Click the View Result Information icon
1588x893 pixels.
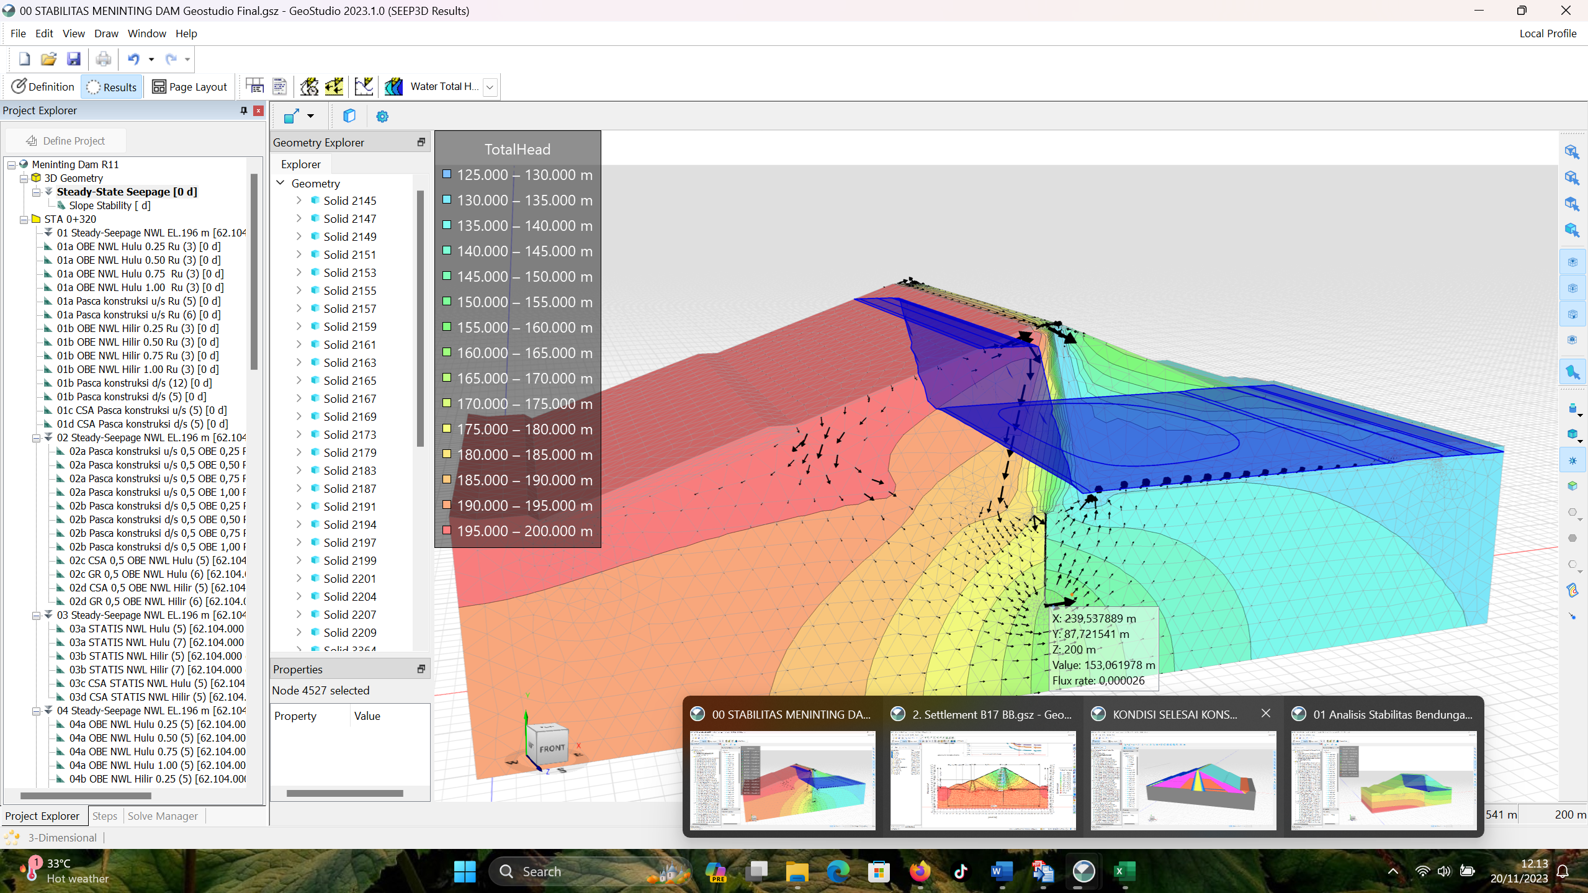tap(254, 86)
